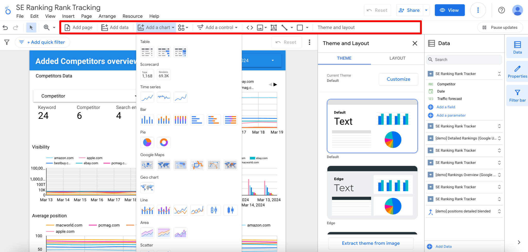Select the Geo chart type
Image resolution: width=528 pixels, height=252 pixels.
[147, 187]
